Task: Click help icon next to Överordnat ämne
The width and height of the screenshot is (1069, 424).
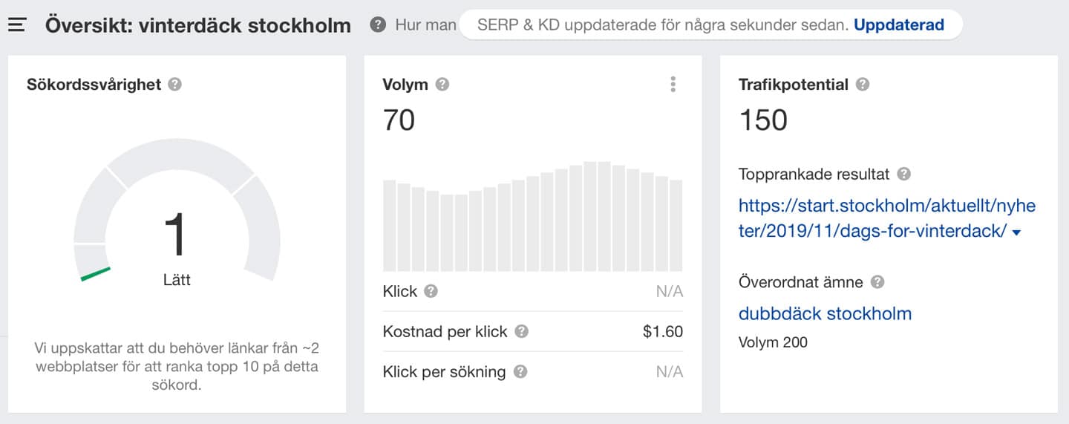Action: tap(877, 282)
